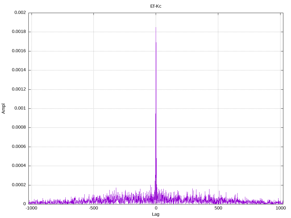Click the 0 label on the y-axis
Screen dimensions: 291x218
point(24,204)
